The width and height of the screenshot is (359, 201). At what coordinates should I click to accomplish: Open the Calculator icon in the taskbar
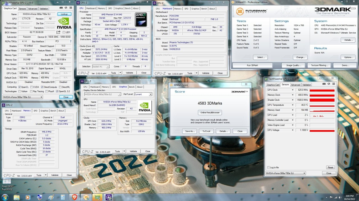[x=63, y=197]
